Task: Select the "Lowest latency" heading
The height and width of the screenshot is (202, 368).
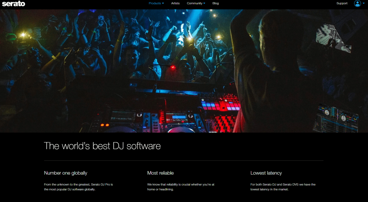Action: 266,173
